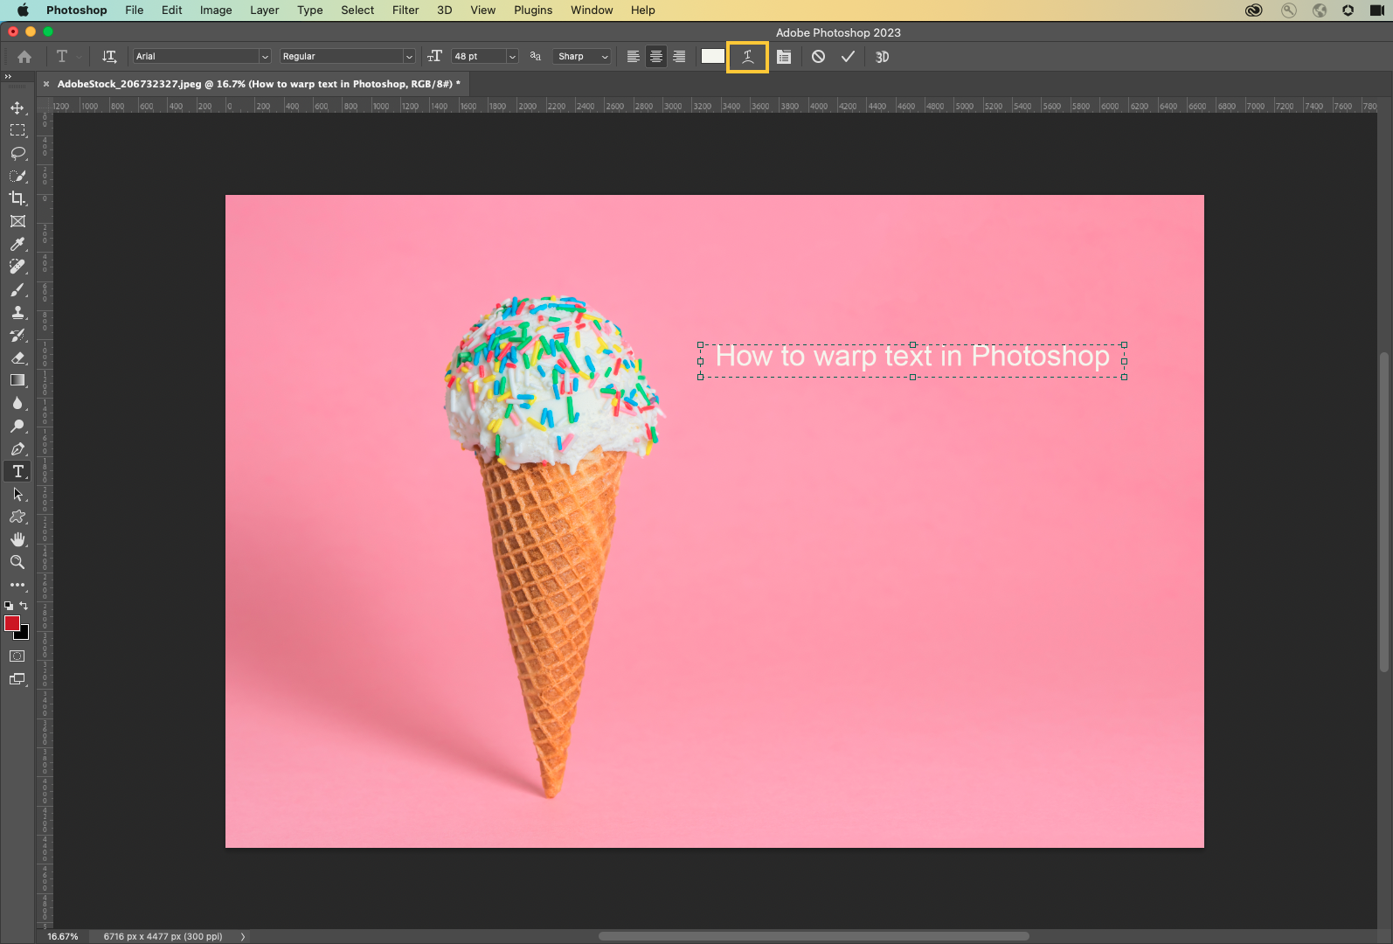
Task: Select the Hand tool
Action: tap(17, 539)
